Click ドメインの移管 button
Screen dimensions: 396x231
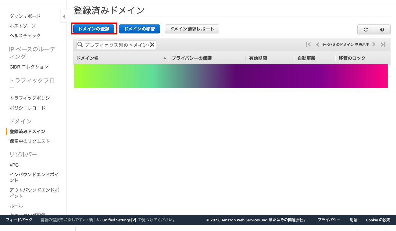tap(139, 29)
